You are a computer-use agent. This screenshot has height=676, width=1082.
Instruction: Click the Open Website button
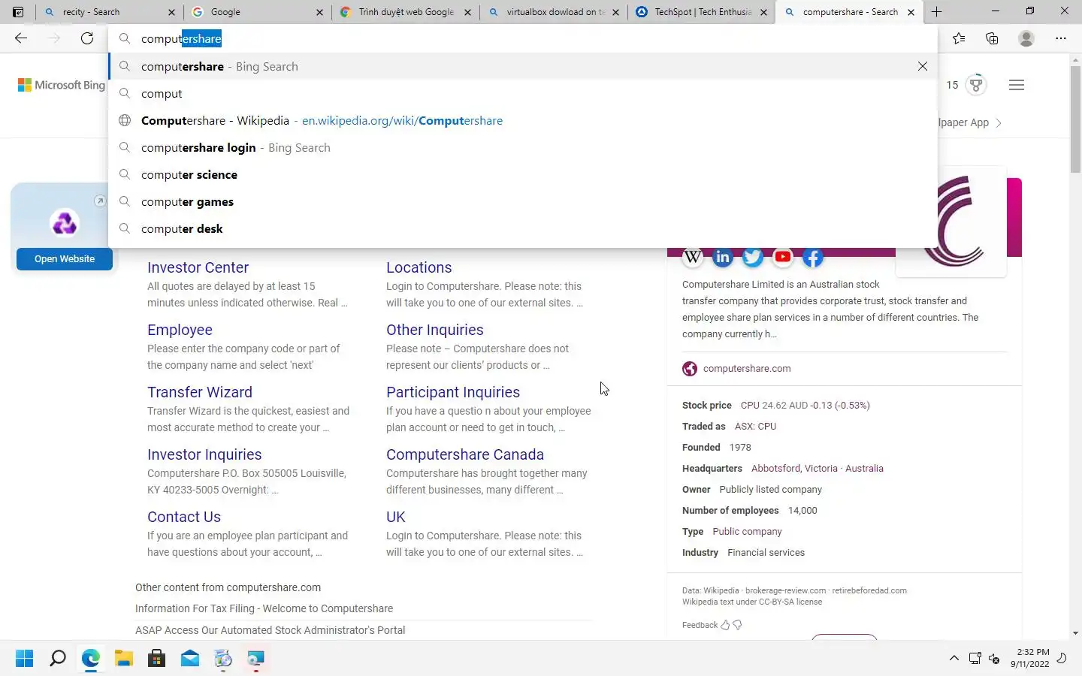pyautogui.click(x=65, y=258)
